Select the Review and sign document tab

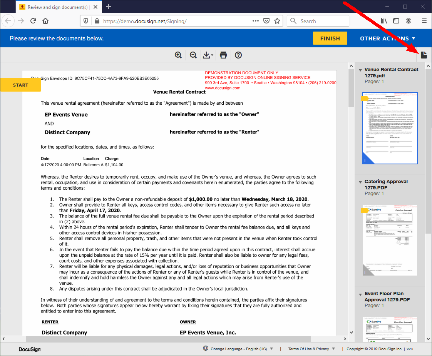[58, 7]
